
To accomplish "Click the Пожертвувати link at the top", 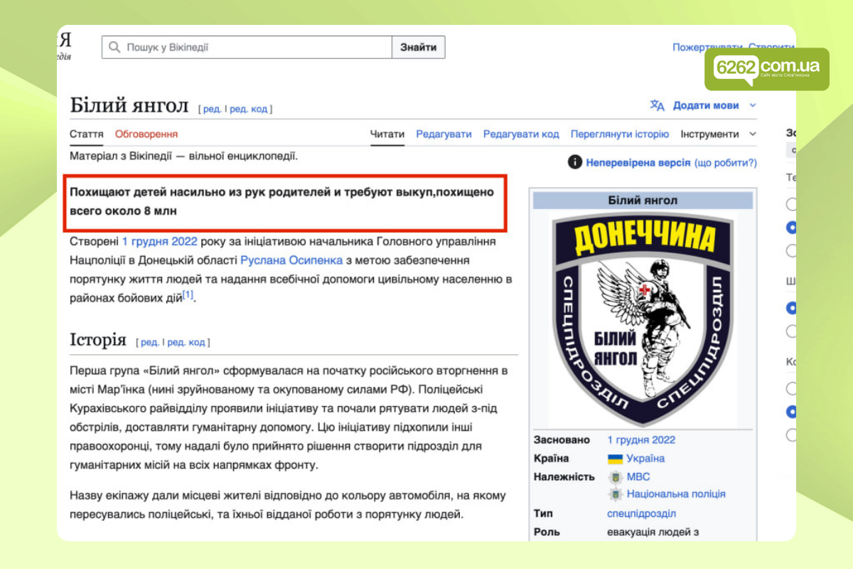I will 707,47.
